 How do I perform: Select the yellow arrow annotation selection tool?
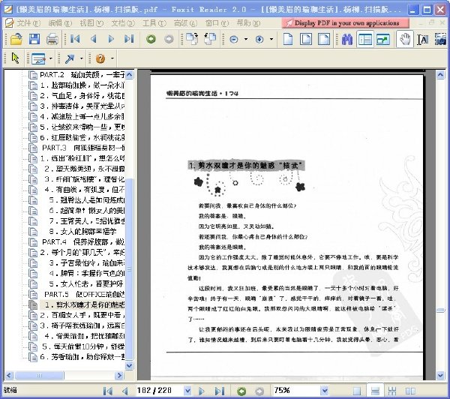(15, 58)
